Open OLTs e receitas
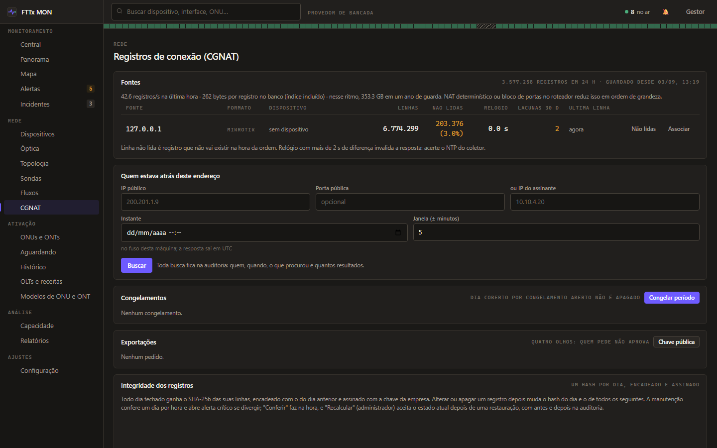Viewport: 717px width, 448px height. pos(51,281)
